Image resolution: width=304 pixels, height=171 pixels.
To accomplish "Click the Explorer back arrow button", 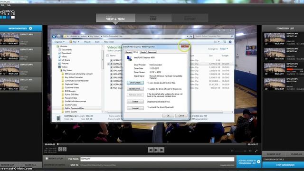I will (x=54, y=36).
